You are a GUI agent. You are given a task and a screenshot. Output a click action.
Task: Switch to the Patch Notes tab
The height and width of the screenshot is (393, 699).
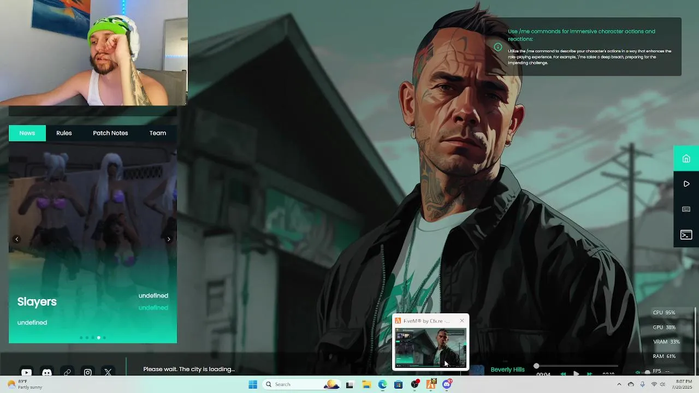click(x=110, y=133)
